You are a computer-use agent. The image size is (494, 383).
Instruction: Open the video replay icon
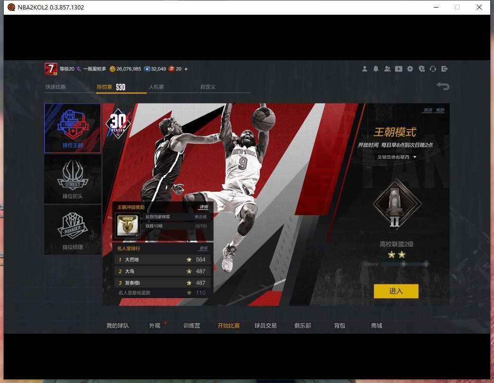[x=399, y=69]
